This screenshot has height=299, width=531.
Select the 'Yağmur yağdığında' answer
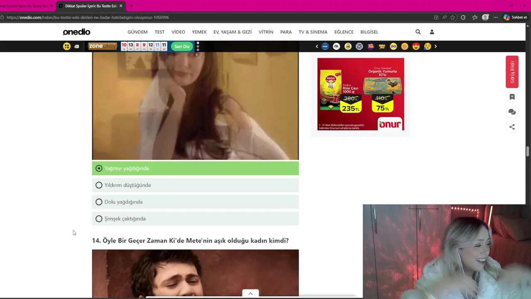[x=195, y=168]
